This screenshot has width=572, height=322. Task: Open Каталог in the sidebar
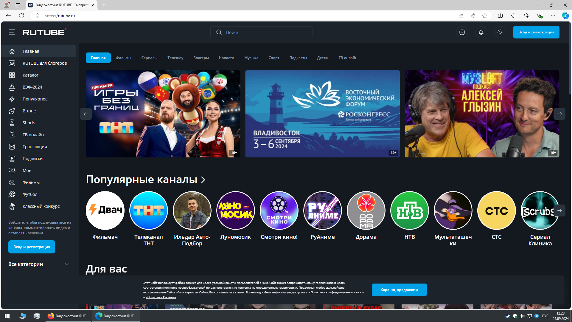30,75
